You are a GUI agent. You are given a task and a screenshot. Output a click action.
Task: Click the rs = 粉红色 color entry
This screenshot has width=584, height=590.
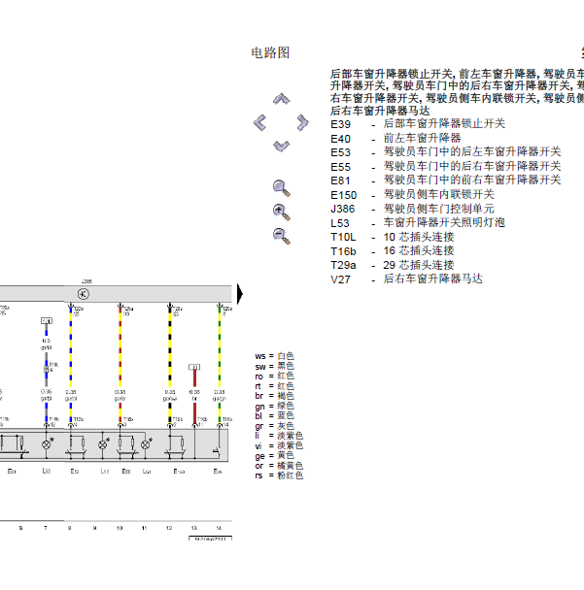pos(279,475)
